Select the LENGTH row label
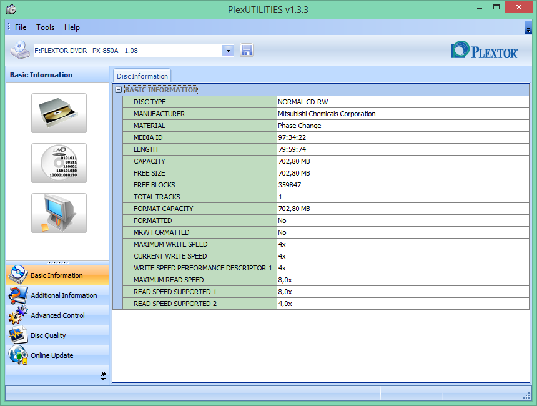 click(145, 149)
